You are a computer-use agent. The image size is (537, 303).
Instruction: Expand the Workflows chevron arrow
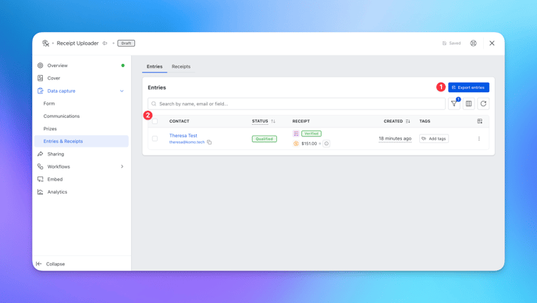coord(122,166)
